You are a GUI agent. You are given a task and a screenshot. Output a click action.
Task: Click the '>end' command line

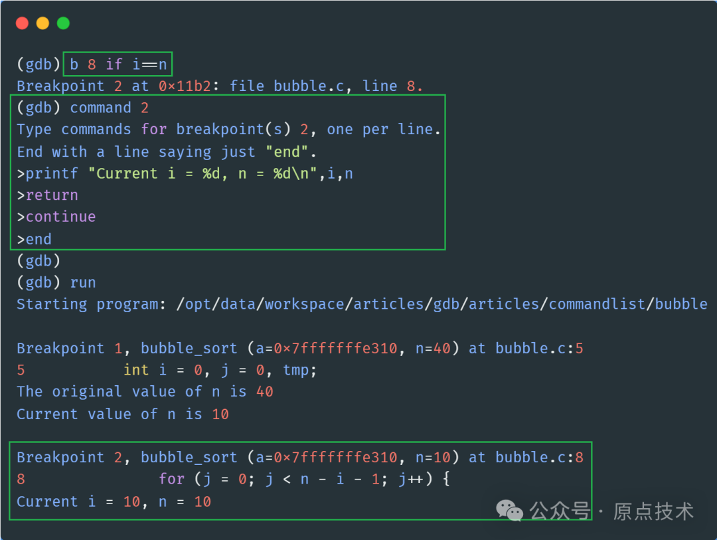point(35,239)
